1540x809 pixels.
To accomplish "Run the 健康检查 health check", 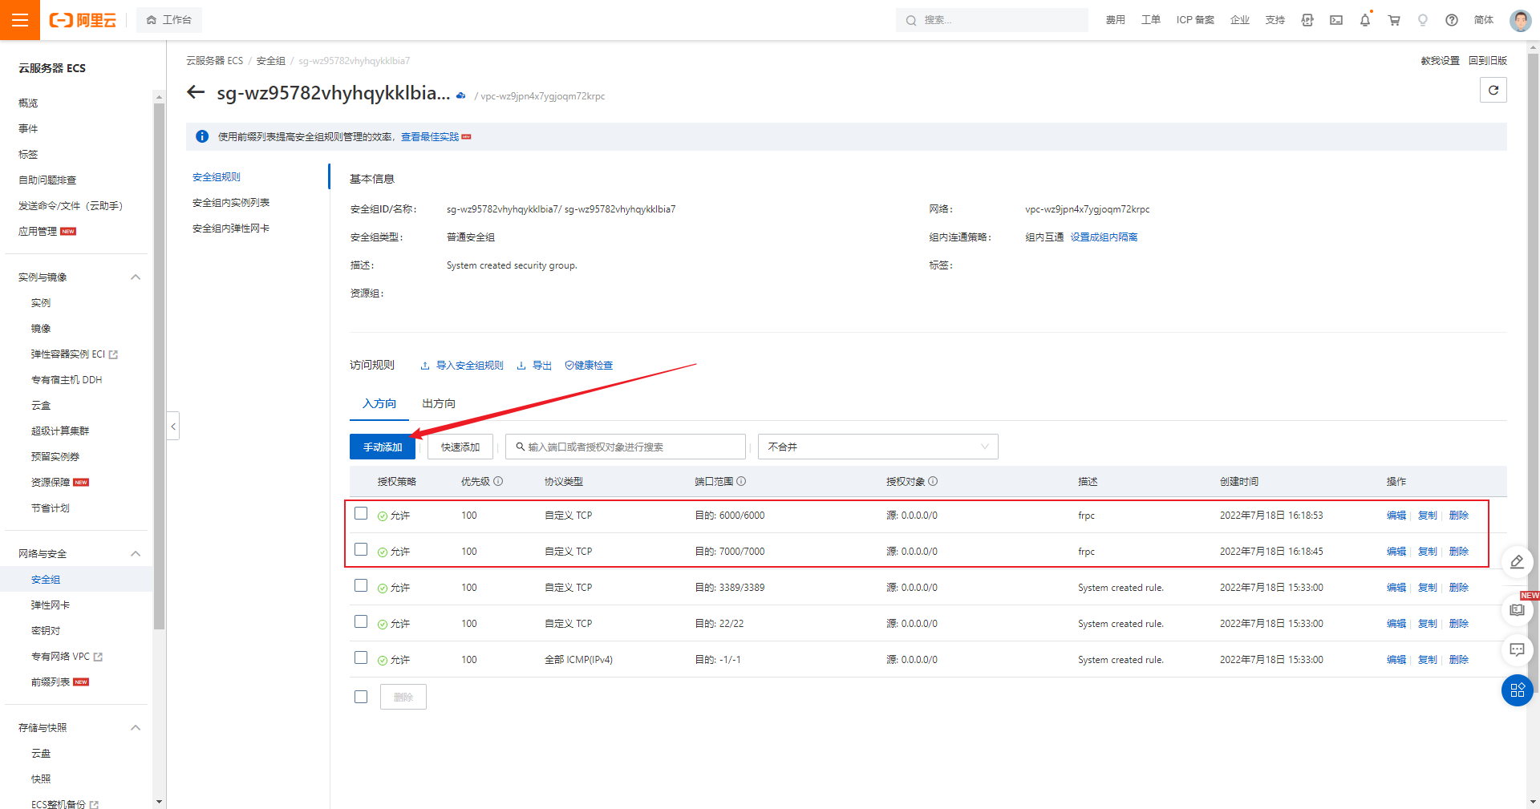I will point(589,366).
